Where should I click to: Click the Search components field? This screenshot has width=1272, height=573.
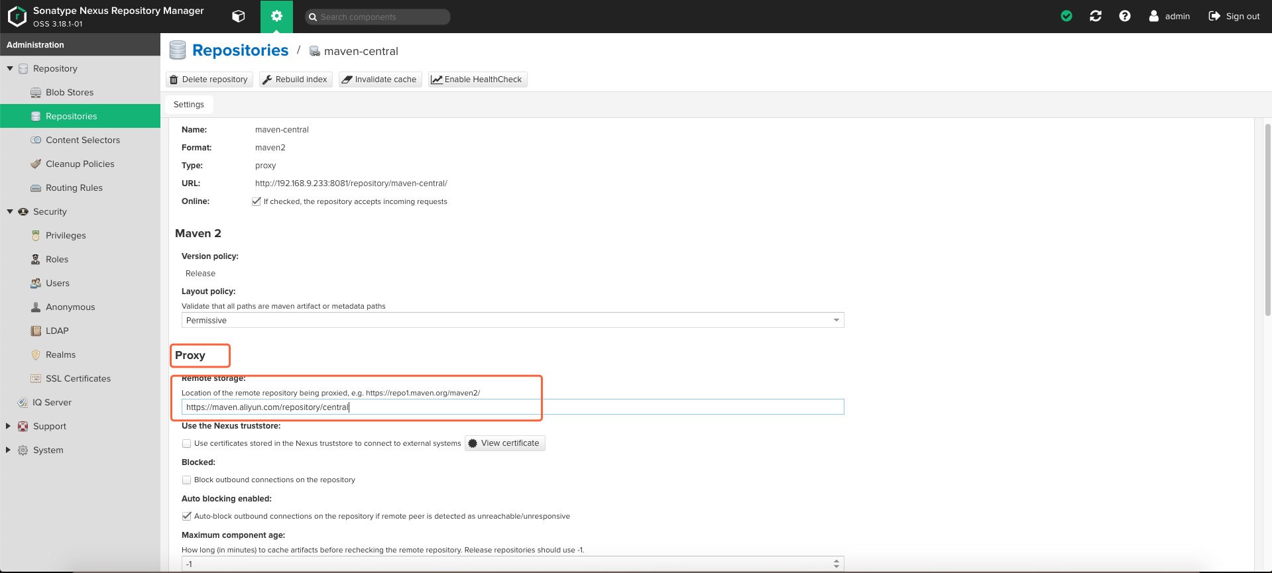[x=378, y=17]
